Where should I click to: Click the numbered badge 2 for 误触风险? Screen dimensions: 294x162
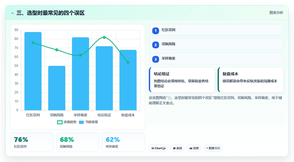coord(156,45)
